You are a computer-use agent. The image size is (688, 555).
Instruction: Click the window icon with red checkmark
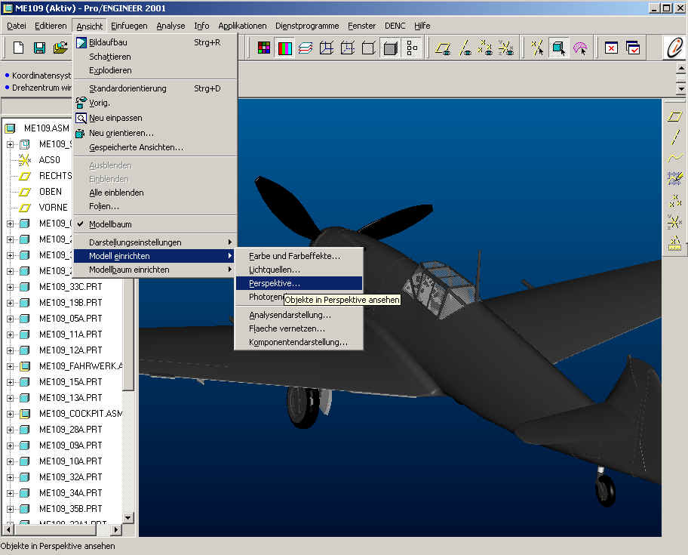[x=633, y=48]
